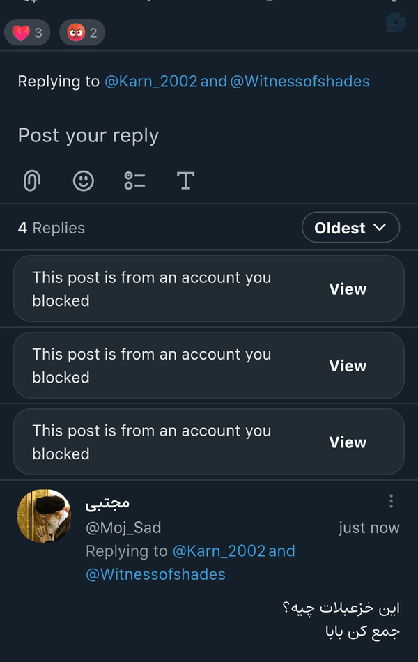Open text formatting with the T icon
418x662 pixels.
pyautogui.click(x=185, y=180)
